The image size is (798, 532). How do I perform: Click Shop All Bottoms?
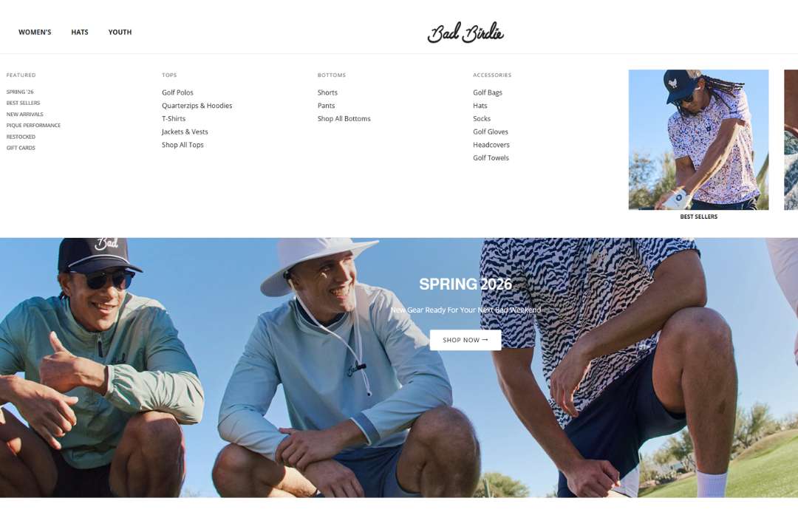pos(344,119)
